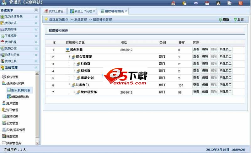251x153 pixels.
Task: Click the person avatar icon in header
Action: (218, 3)
